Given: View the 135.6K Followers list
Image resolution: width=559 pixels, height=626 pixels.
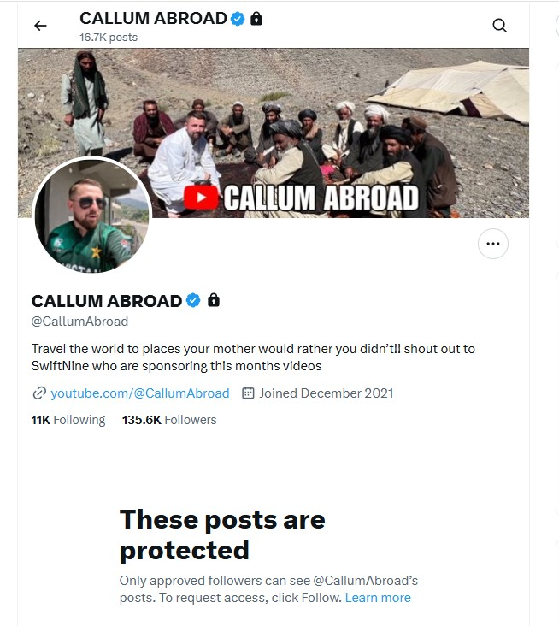Looking at the screenshot, I should pos(169,420).
